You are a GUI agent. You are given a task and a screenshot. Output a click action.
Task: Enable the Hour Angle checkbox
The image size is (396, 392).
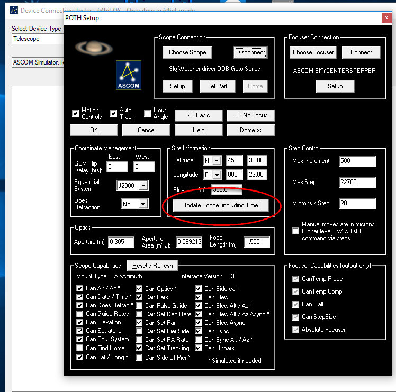(148, 114)
